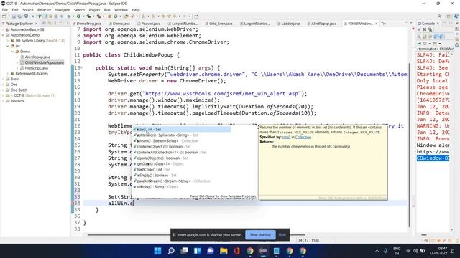Click the New Java Class toolbar icon
This screenshot has width=460, height=258.
[116, 16]
